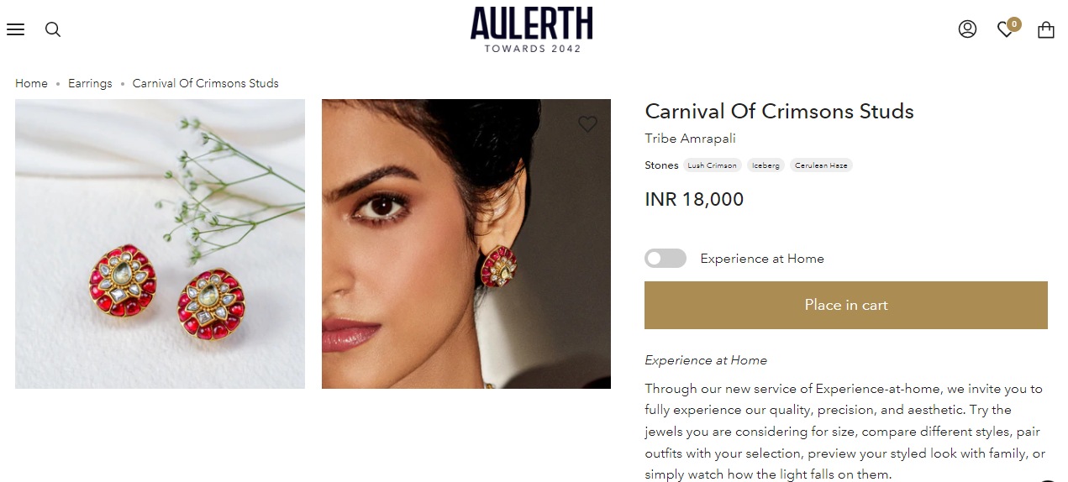Select the Lush Crimson stone tag
Viewport: 1068px width, 482px height.
click(x=712, y=165)
